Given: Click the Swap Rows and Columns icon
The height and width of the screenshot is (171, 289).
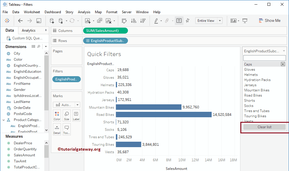Looking at the screenshot, I should tap(124, 21).
